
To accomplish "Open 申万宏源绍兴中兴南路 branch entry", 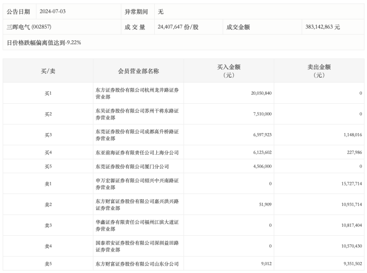I will pos(137,184).
